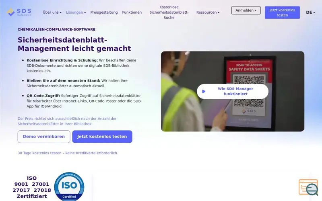Open the DE language selector
The width and height of the screenshot is (322, 201).
[x=310, y=12]
